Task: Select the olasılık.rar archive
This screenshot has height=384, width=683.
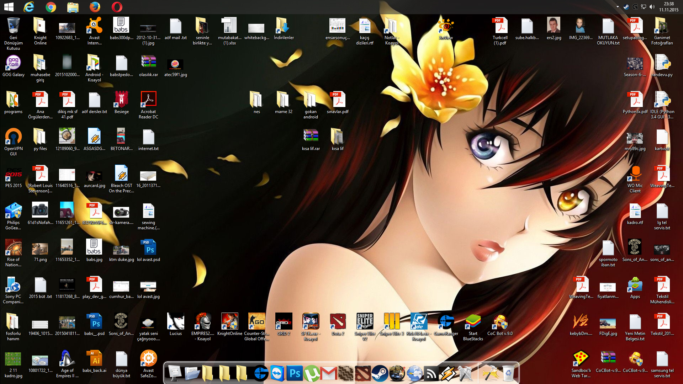Action: click(x=149, y=66)
